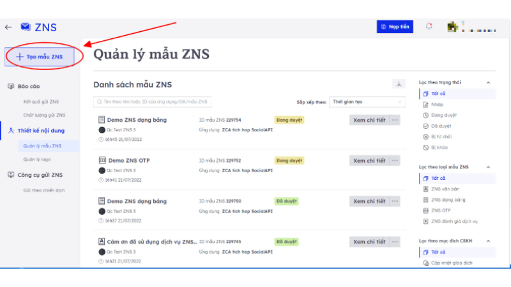Image resolution: width=511 pixels, height=287 pixels.
Task: View details of template 229750
Action: coord(369,201)
